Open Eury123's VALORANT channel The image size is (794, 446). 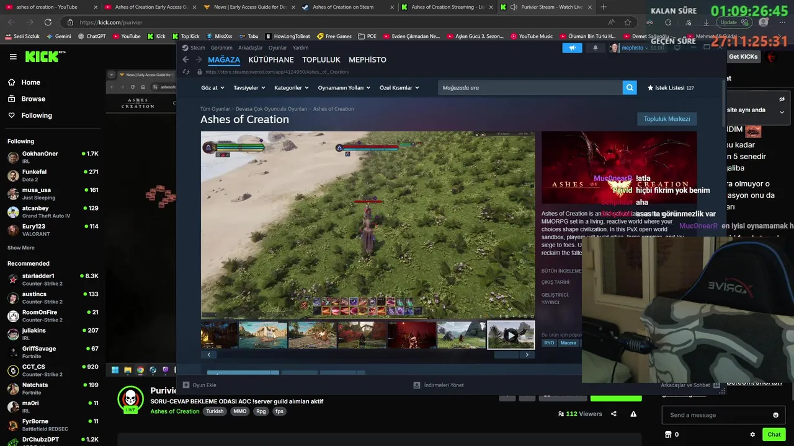tap(53, 230)
